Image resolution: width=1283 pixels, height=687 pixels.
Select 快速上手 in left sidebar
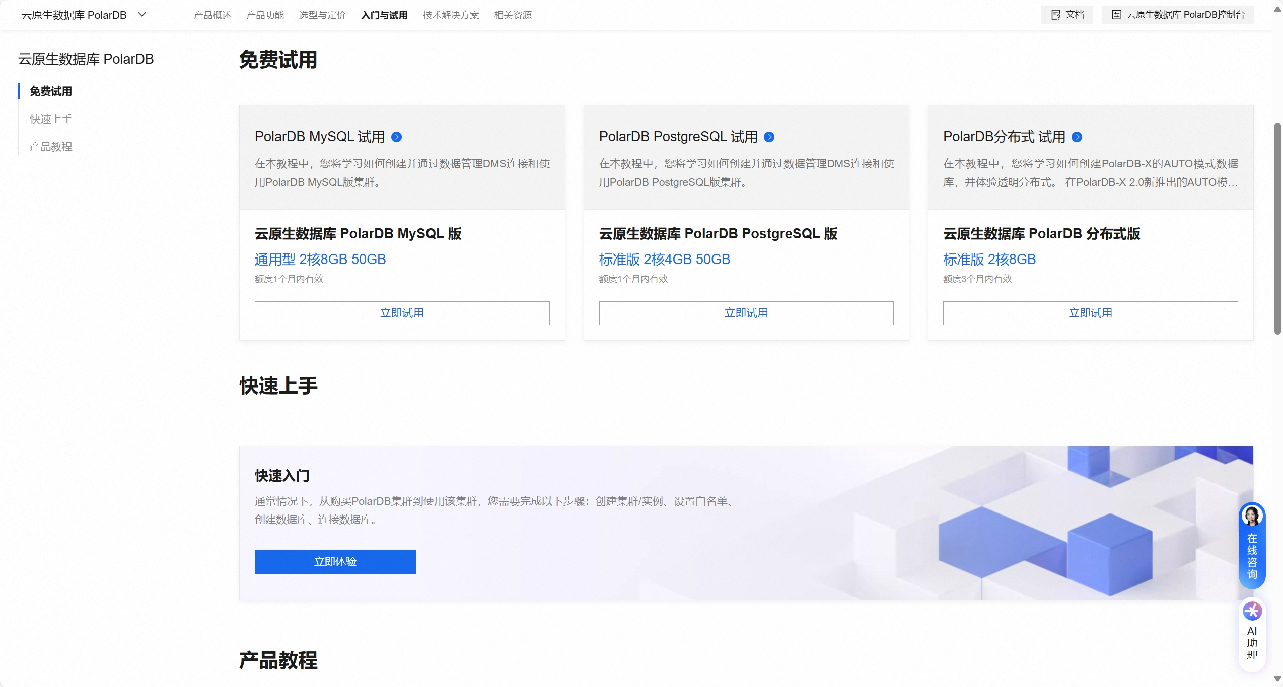(51, 119)
